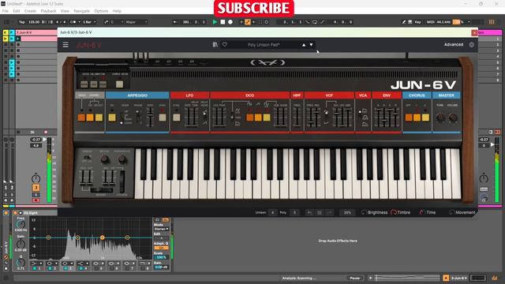Open the preset browser library icon

pos(215,45)
